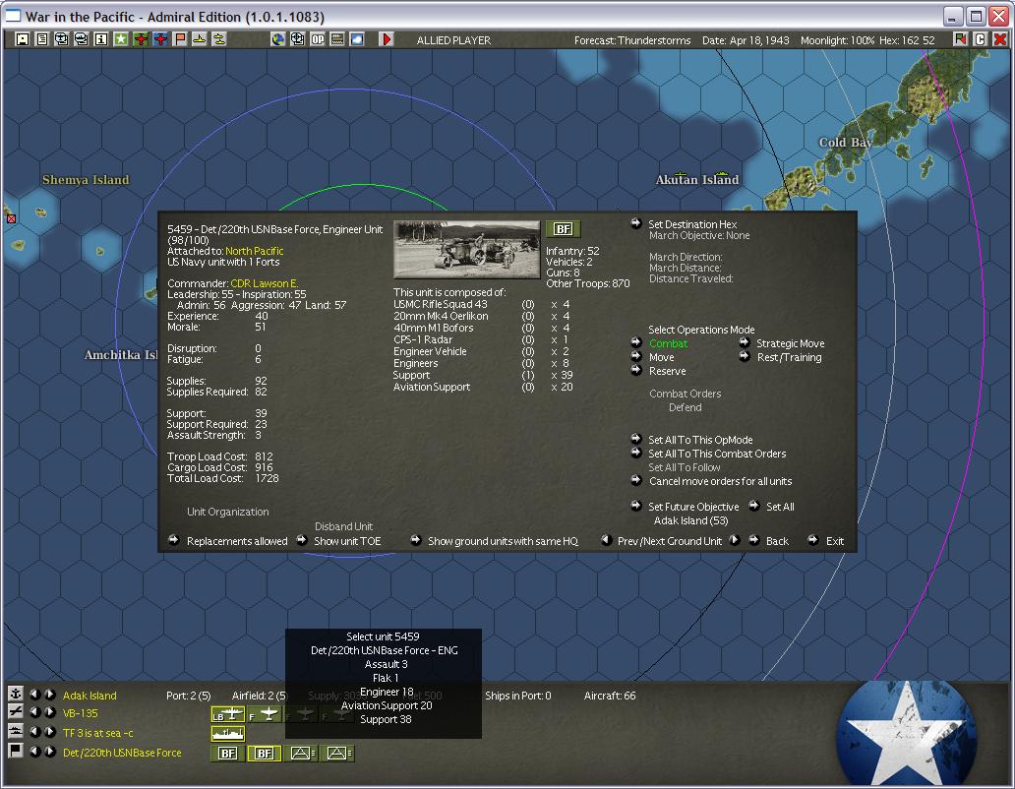
Task: Go to next ground unit arrow
Action: point(734,540)
